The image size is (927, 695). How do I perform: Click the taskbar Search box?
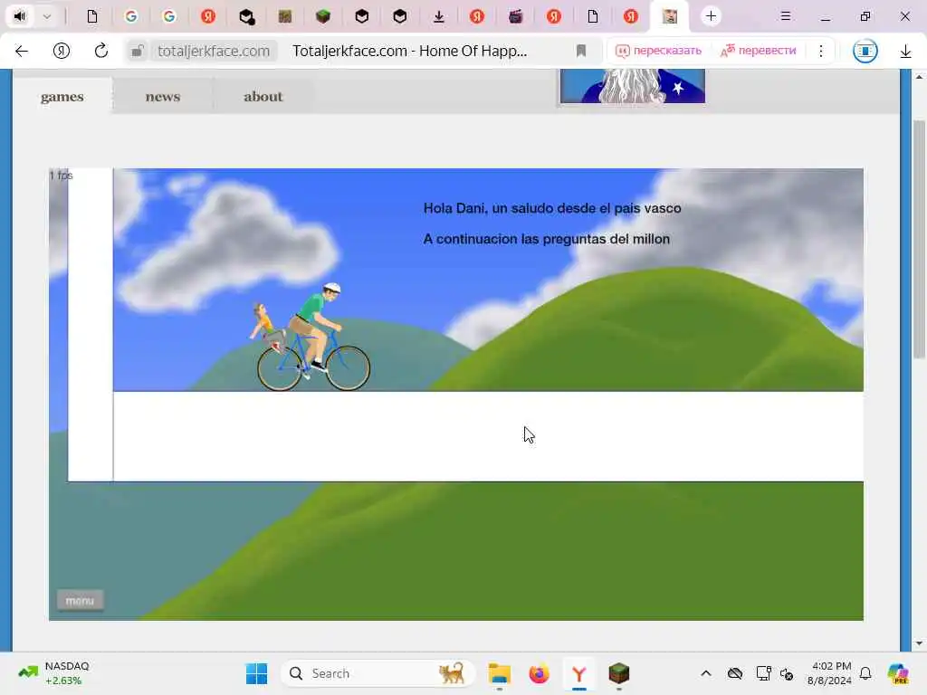[378, 673]
